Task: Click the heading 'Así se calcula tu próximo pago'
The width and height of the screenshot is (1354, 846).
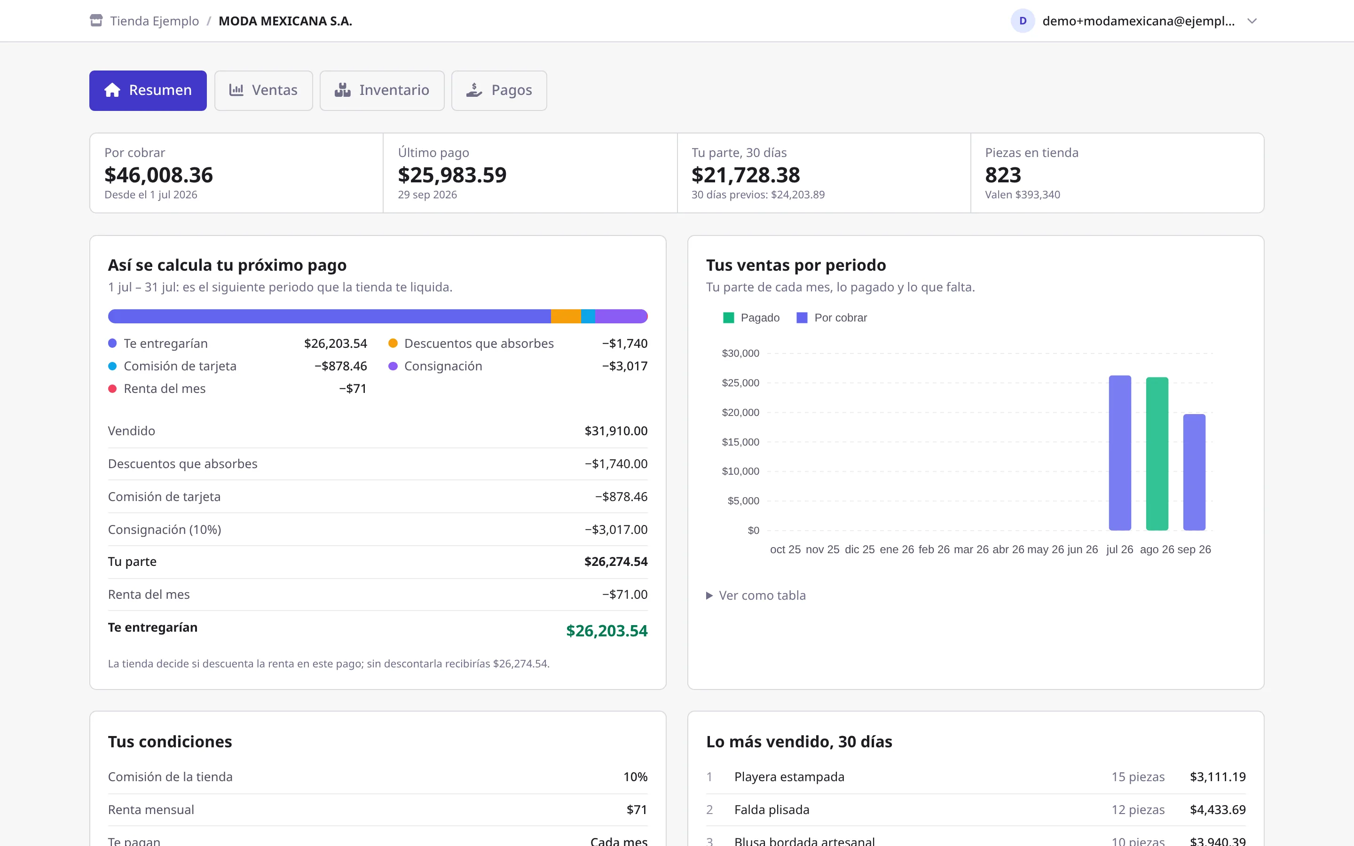Action: (x=227, y=265)
